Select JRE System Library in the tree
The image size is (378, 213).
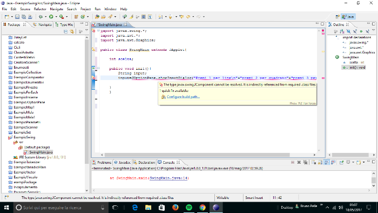pyautogui.click(x=39, y=157)
